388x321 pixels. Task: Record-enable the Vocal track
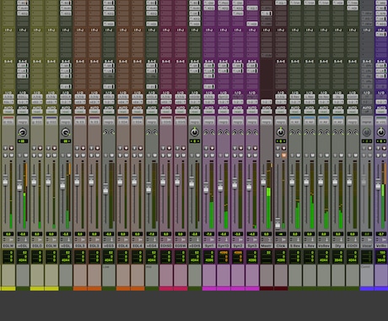369,148
